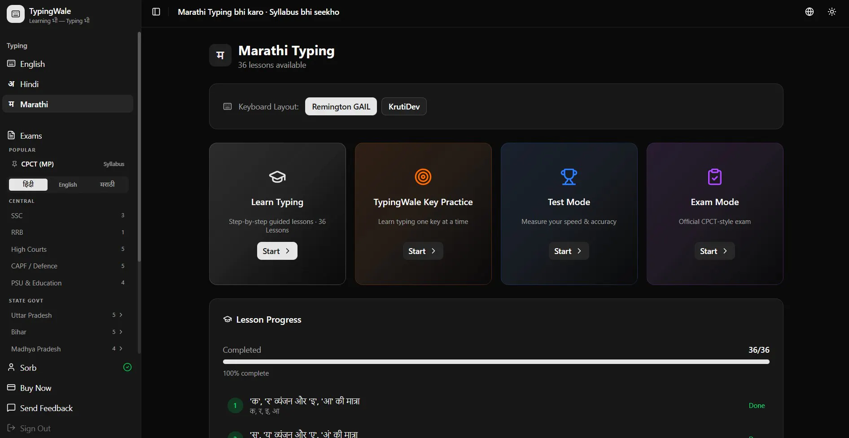This screenshot has height=438, width=849.
Task: Click the green check icon beside Sorb
Action: click(x=127, y=367)
